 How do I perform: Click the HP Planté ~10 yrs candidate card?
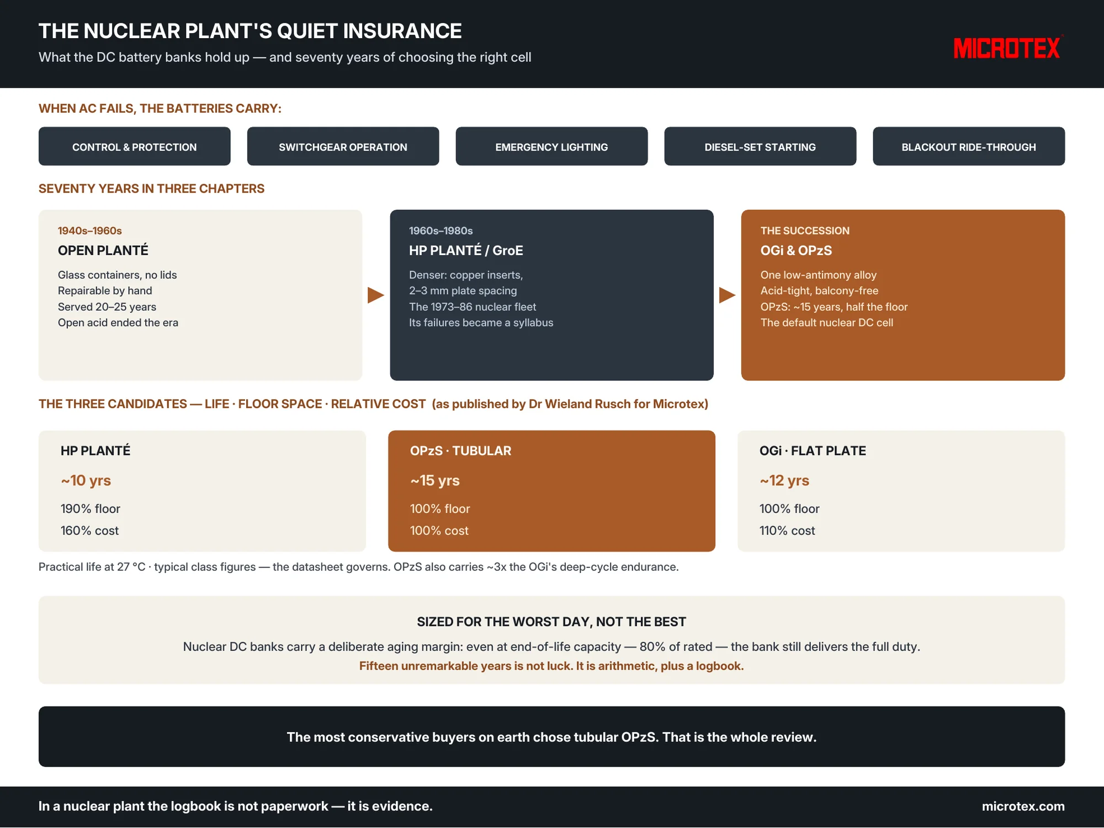(202, 491)
